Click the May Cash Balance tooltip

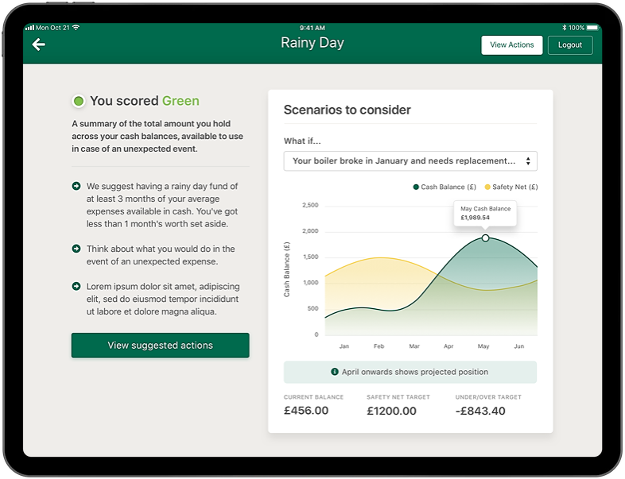click(485, 213)
